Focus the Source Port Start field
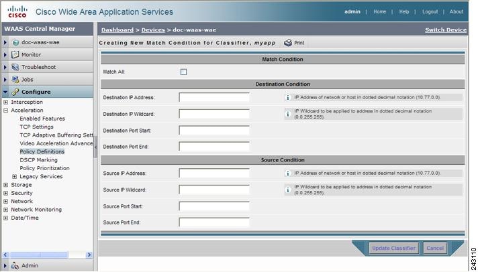The image size is (478, 272). (x=214, y=206)
